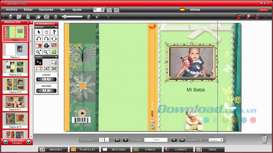The width and height of the screenshot is (273, 153).
Task: Select the Página 4-5 thumbnail
Action: [x=15, y=85]
